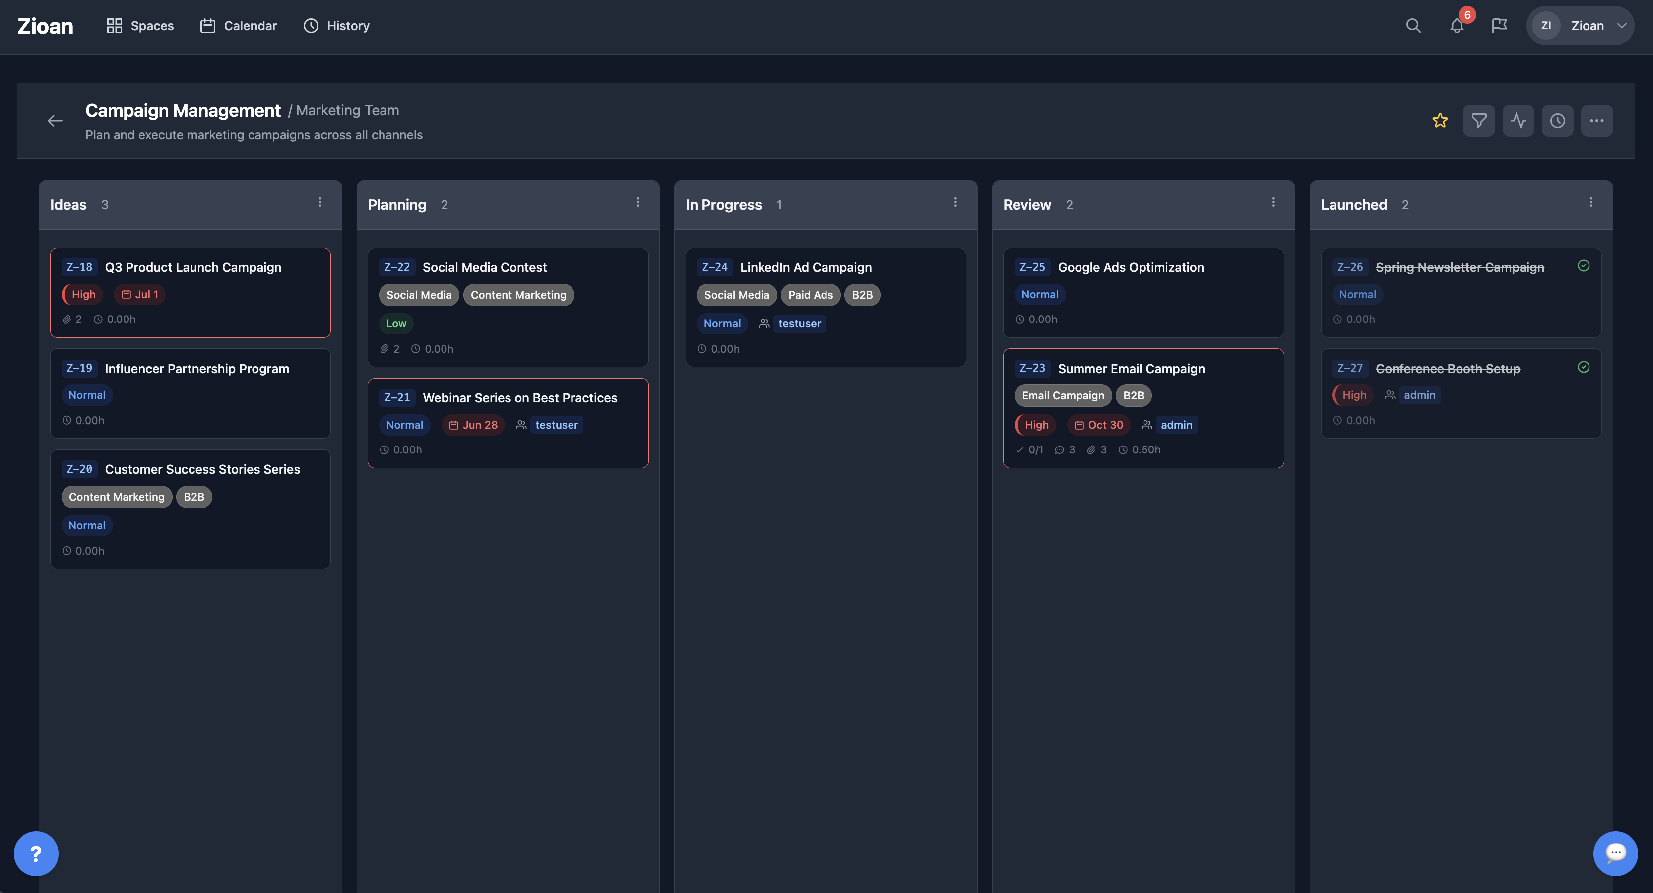This screenshot has height=893, width=1653.
Task: Open the Ideas column options menu
Action: point(320,202)
